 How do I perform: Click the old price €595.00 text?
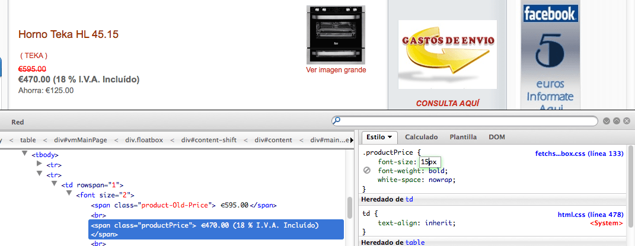click(33, 69)
